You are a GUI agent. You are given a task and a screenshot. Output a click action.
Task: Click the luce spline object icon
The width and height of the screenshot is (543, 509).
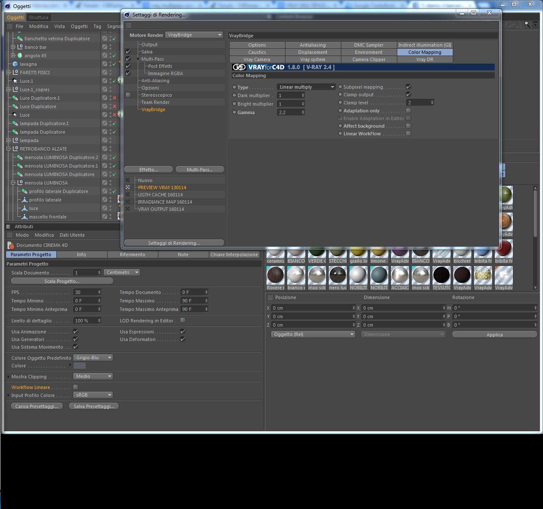25,208
